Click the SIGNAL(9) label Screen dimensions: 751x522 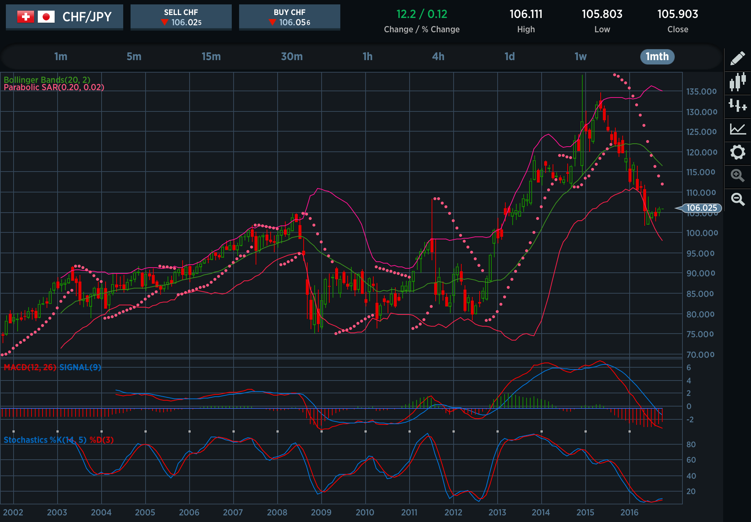coord(80,367)
